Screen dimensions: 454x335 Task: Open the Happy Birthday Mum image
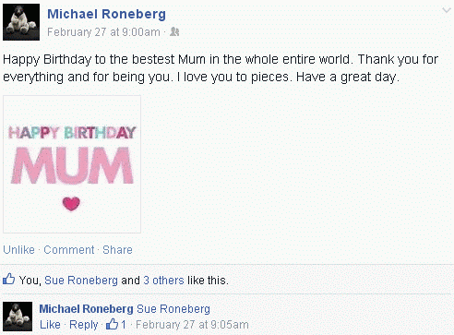[72, 164]
